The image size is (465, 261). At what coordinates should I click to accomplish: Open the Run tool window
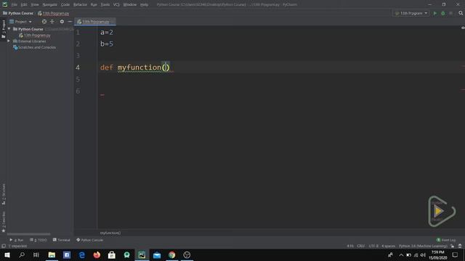pyautogui.click(x=16, y=240)
